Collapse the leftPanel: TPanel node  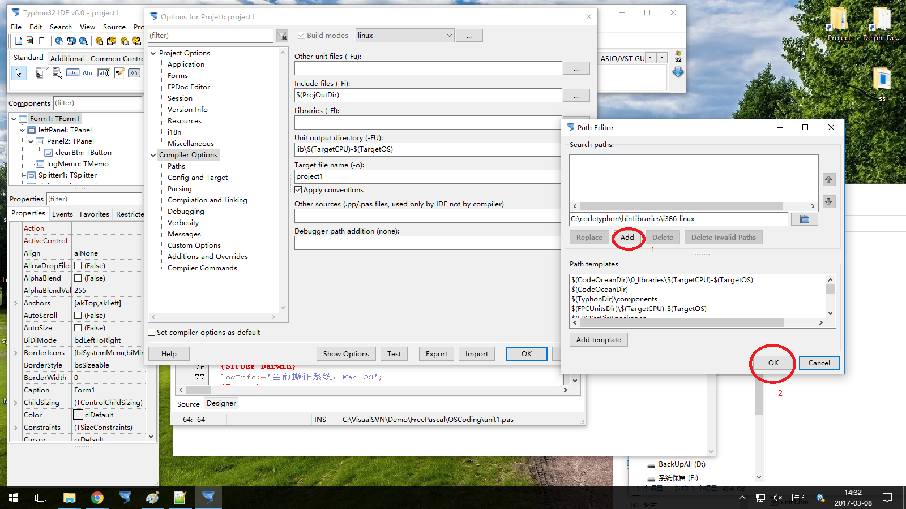23,130
